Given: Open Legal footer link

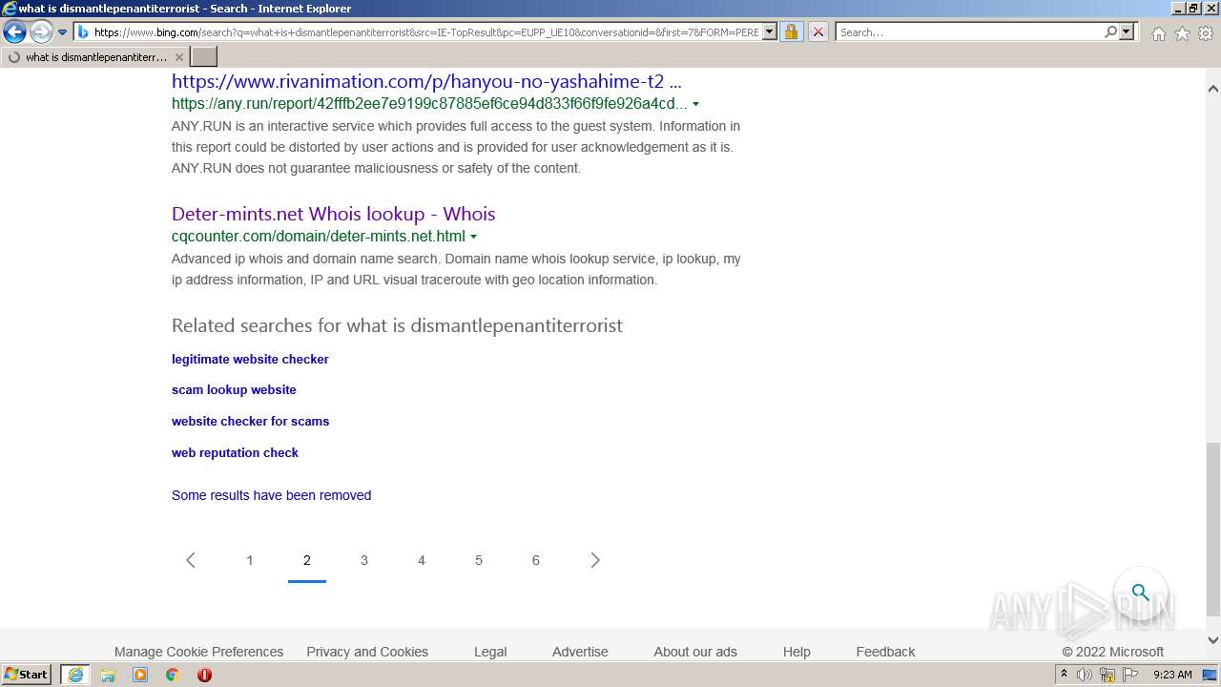Looking at the screenshot, I should [490, 652].
